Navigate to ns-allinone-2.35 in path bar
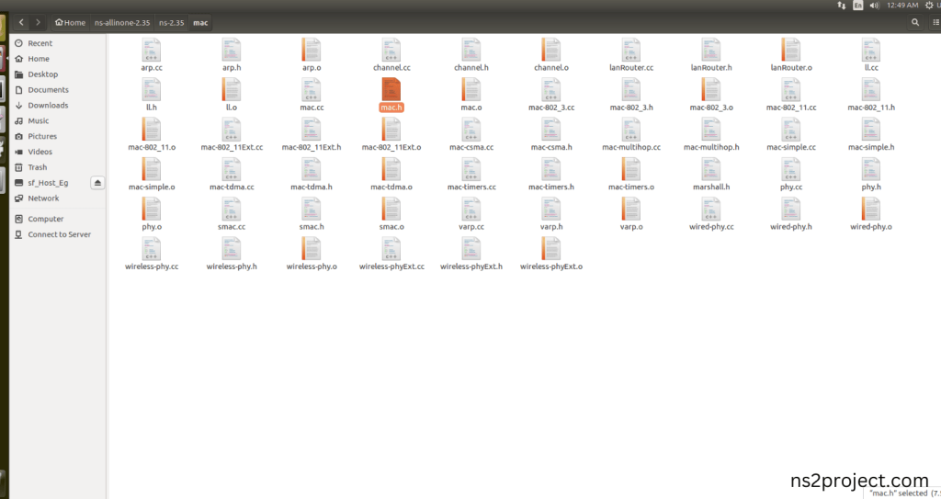 [122, 22]
